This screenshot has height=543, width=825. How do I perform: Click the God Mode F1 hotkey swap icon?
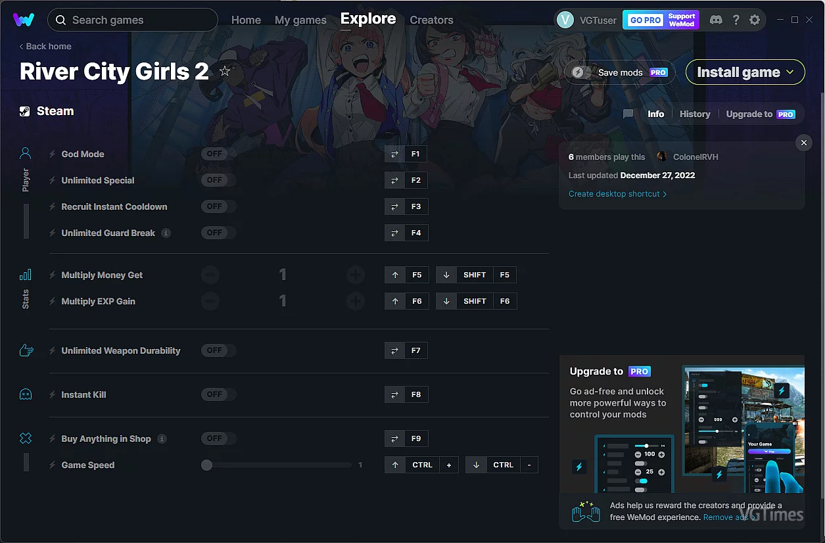click(x=394, y=154)
